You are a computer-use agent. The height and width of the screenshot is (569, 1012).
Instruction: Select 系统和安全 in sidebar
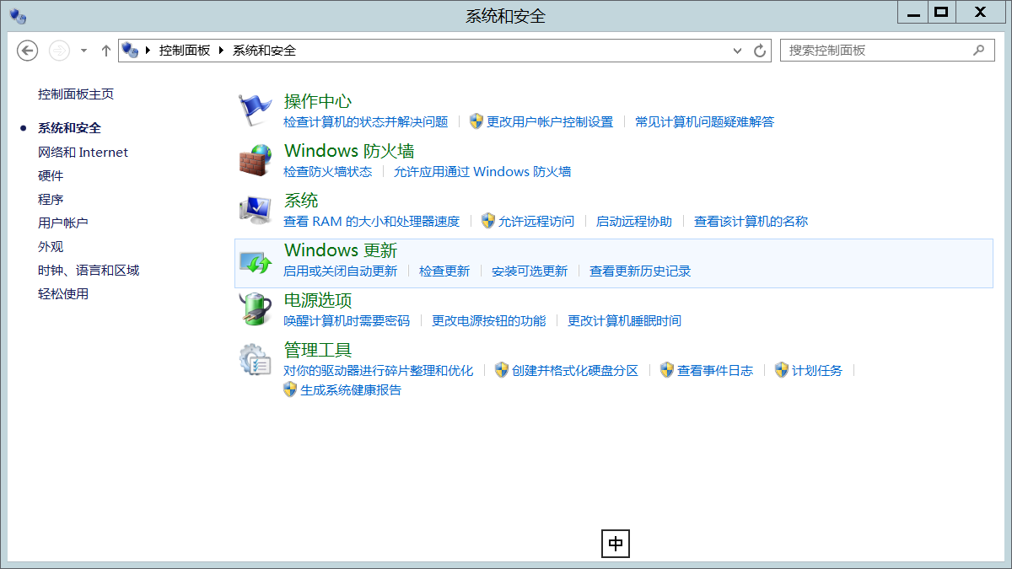tap(69, 128)
